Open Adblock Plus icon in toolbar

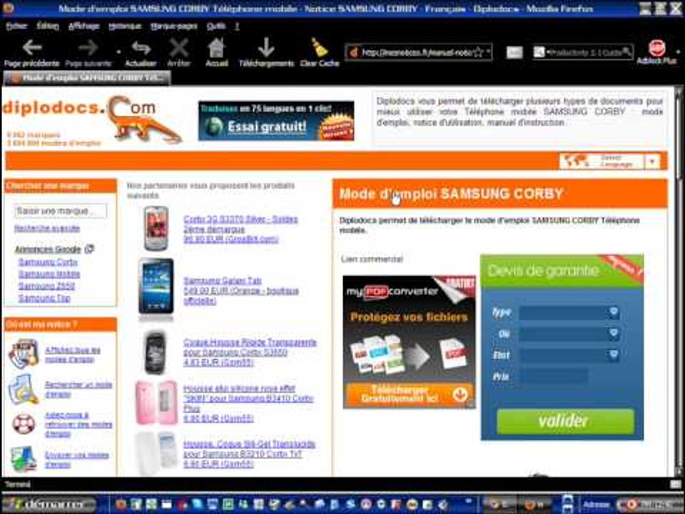coord(656,47)
